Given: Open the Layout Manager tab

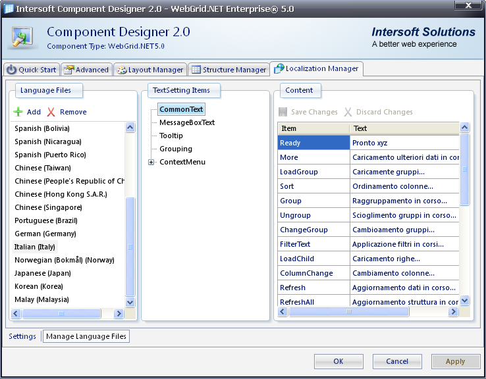Looking at the screenshot, I should coord(150,70).
